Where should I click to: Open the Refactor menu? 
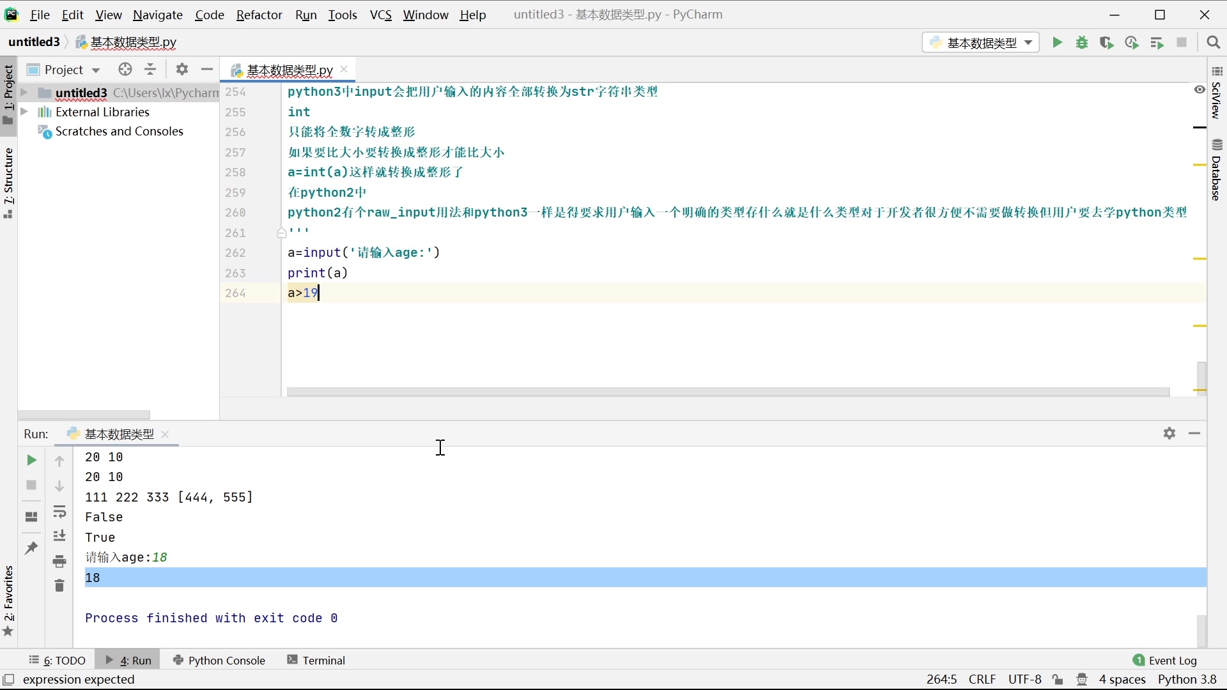[x=259, y=15]
